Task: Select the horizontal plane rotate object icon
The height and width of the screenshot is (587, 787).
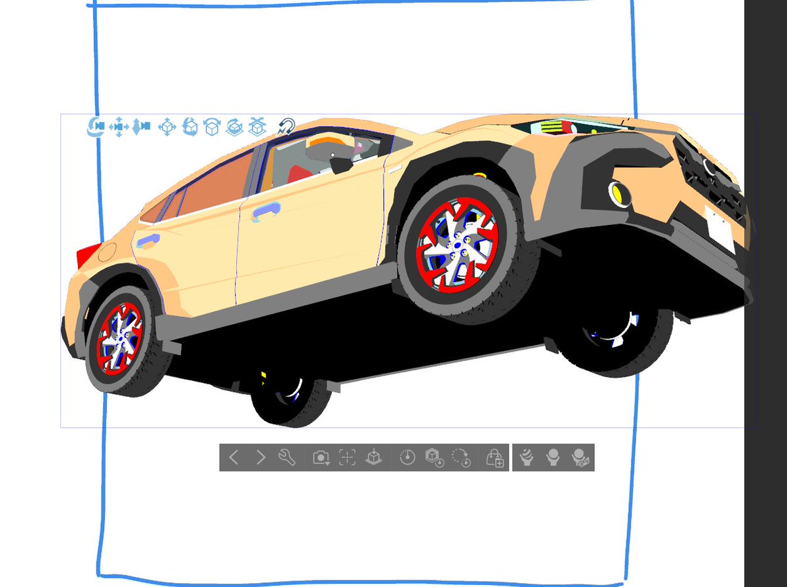Action: 234,127
